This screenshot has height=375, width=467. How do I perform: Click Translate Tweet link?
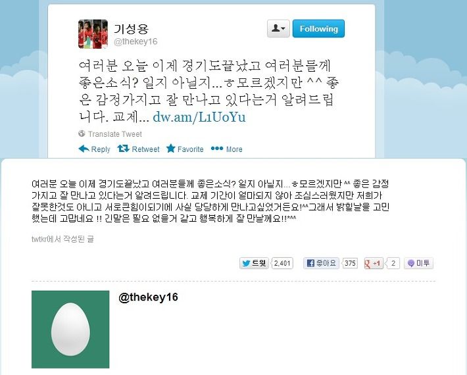(x=115, y=134)
